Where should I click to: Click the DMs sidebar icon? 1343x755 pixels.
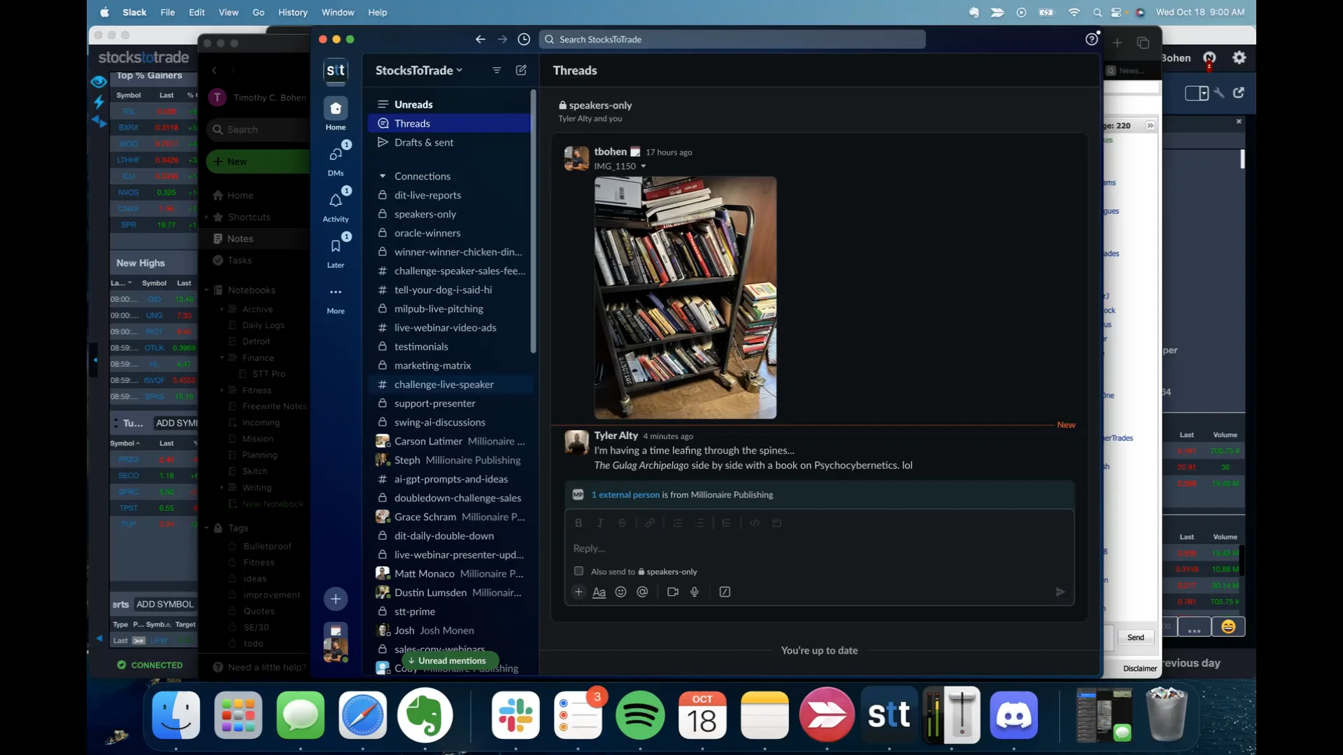pyautogui.click(x=336, y=155)
